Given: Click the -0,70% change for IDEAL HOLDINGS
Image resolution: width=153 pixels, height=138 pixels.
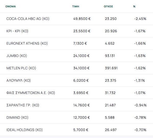Looking at the screenshot, I should (140, 130).
